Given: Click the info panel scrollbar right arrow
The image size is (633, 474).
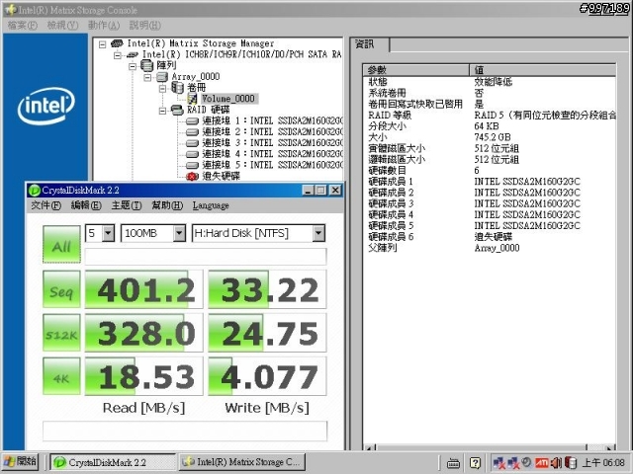Looking at the screenshot, I should (x=609, y=447).
